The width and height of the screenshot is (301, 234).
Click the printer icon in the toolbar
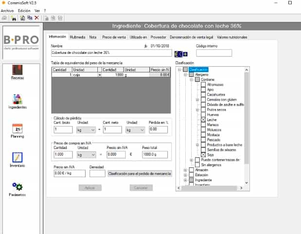click(4, 18)
